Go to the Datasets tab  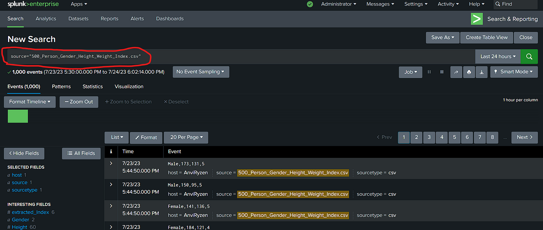[x=78, y=19]
